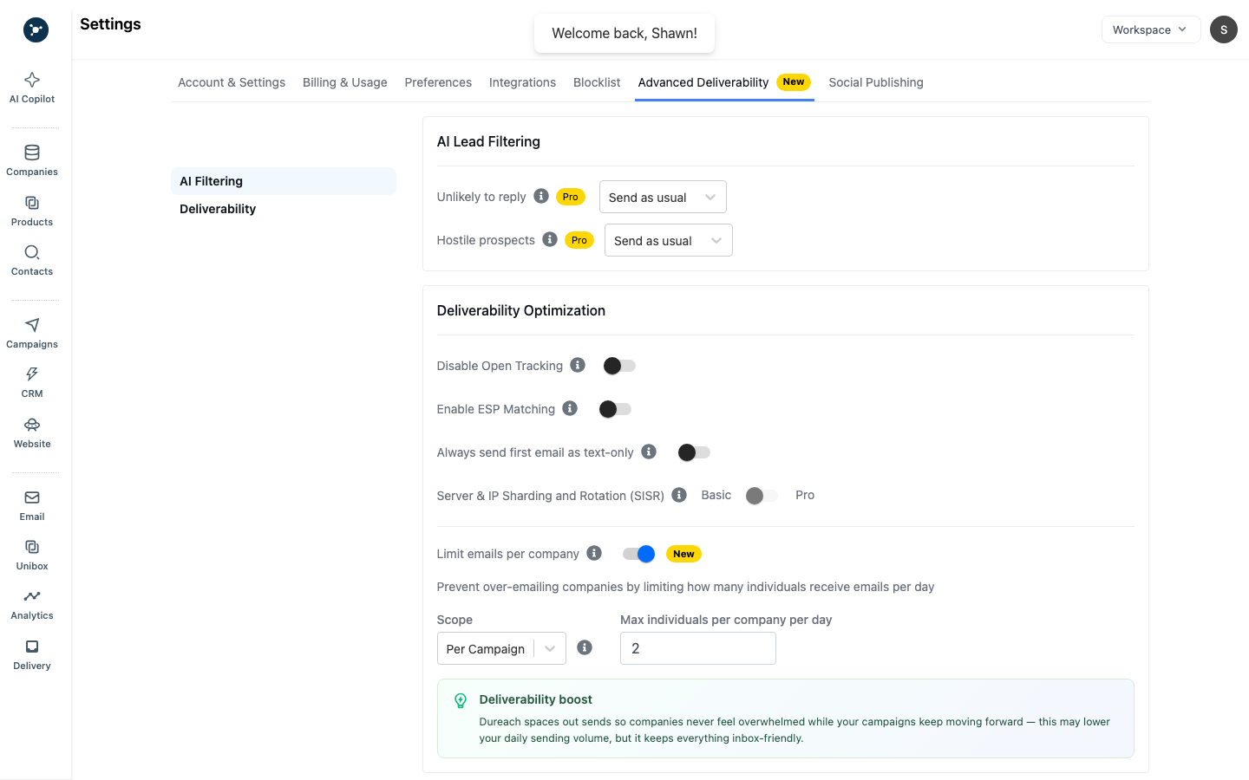
Task: Click the AI Lead Filtering heading
Action: [488, 141]
